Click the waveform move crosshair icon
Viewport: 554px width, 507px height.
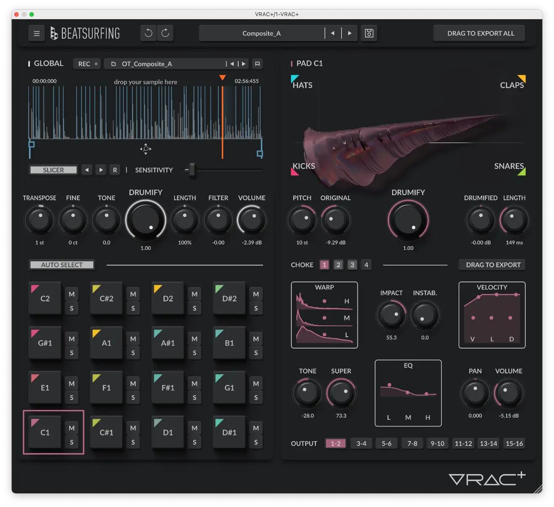[146, 149]
